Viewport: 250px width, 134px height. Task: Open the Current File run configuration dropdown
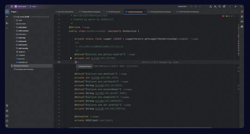(183, 6)
